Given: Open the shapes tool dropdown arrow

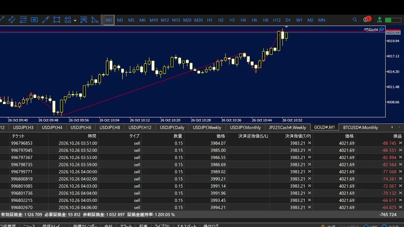Looking at the screenshot, I should 75,20.
